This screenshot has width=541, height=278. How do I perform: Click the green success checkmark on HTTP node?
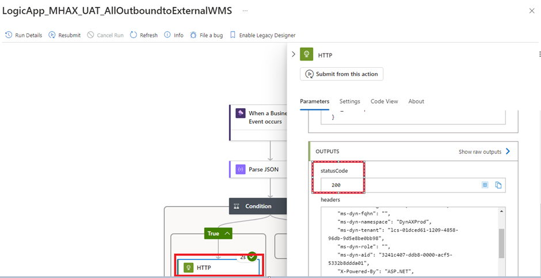252,257
